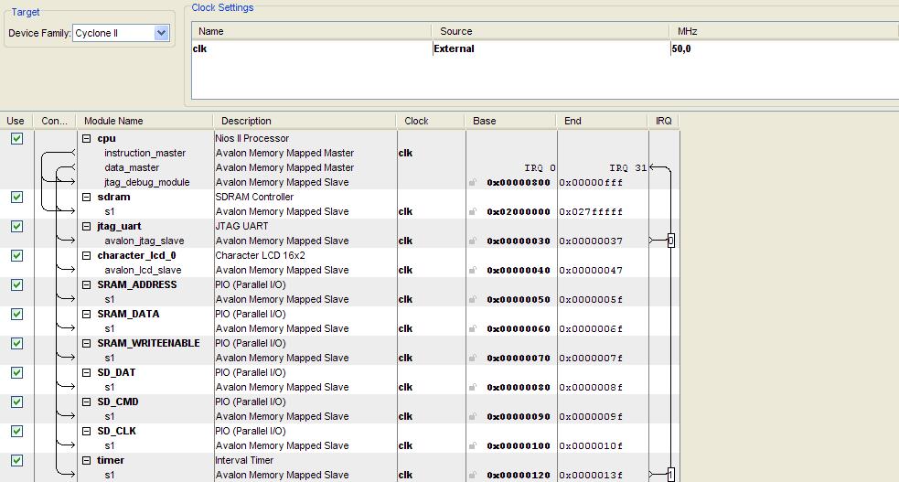Uncheck the SRAM_ADDRESS Use checkbox
Screen dimensions: 899x482
tap(17, 284)
